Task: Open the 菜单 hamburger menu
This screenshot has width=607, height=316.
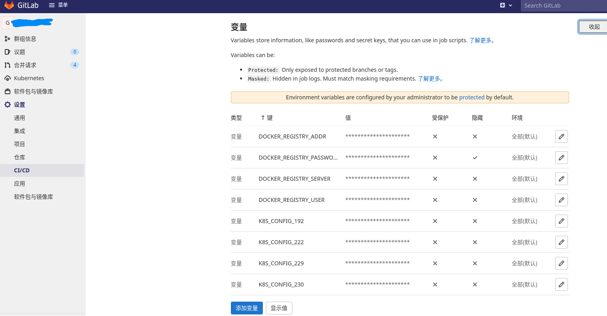Action: click(58, 5)
